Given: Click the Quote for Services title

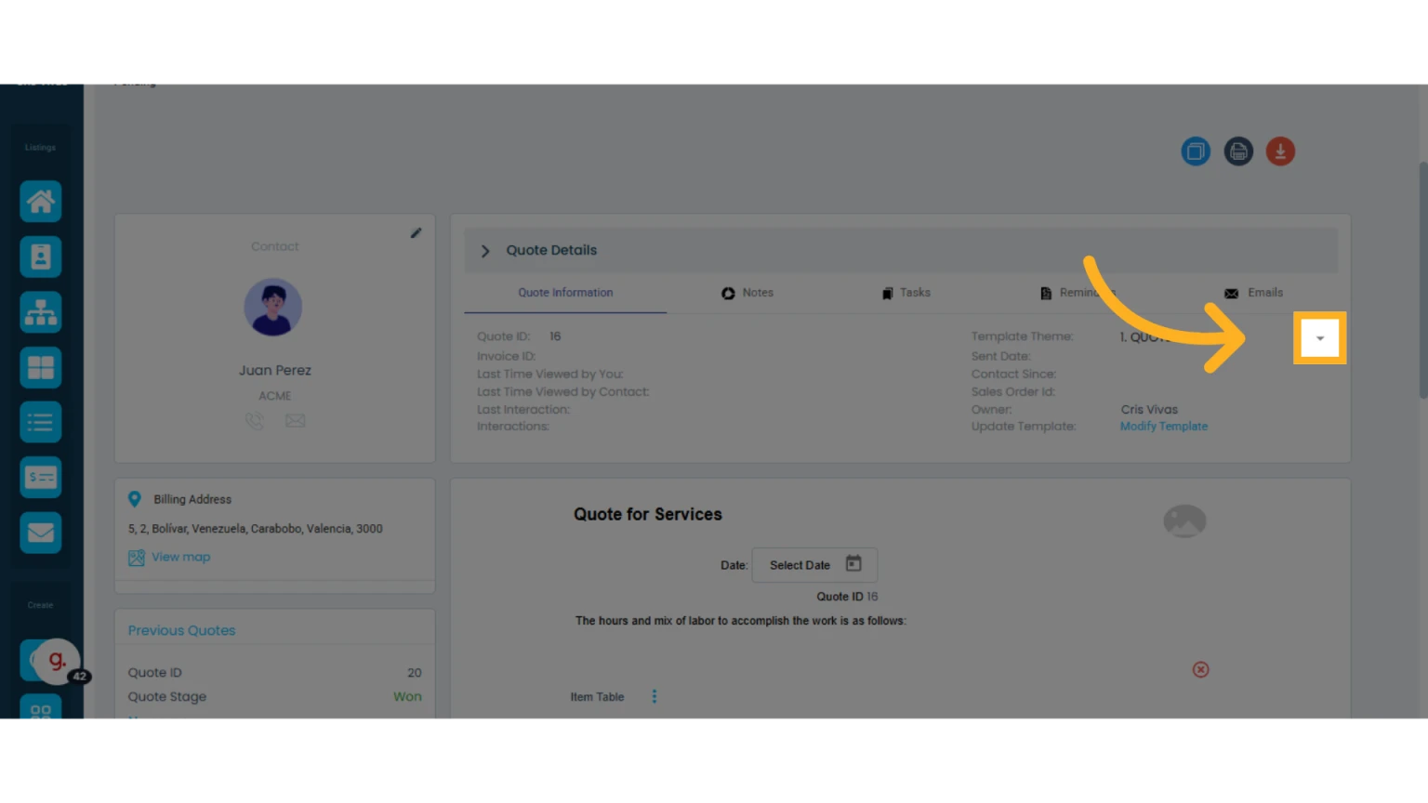Looking at the screenshot, I should (648, 515).
